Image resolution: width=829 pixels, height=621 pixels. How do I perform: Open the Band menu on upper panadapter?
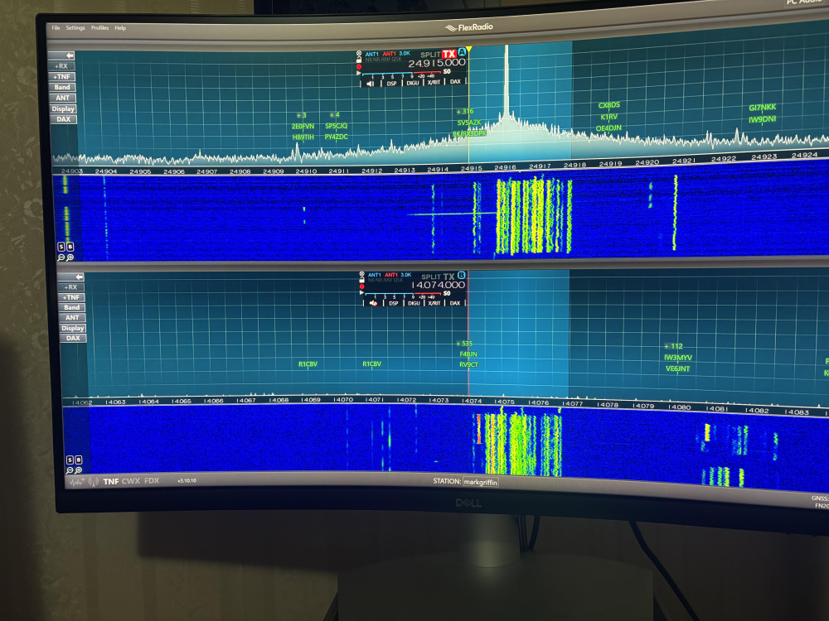coord(62,87)
